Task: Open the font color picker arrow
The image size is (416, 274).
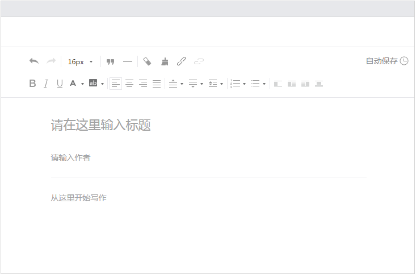Action: [x=82, y=84]
